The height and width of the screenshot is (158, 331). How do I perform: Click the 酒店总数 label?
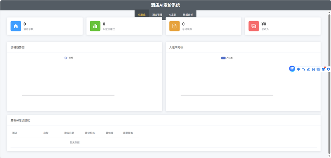coord(29,29)
